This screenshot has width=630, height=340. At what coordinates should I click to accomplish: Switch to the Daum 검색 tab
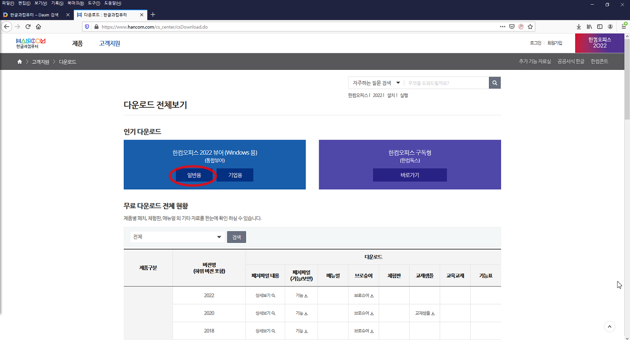[x=36, y=15]
